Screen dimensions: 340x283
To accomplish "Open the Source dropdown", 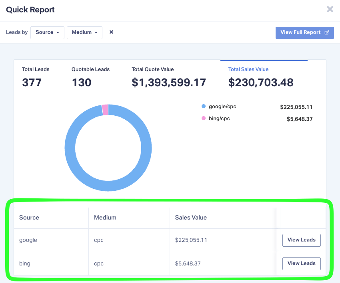I will tap(47, 33).
